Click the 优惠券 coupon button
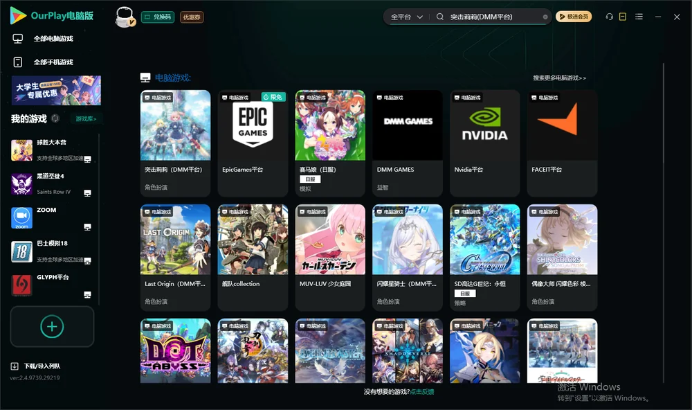Viewport: 692px width, 410px height. 192,17
